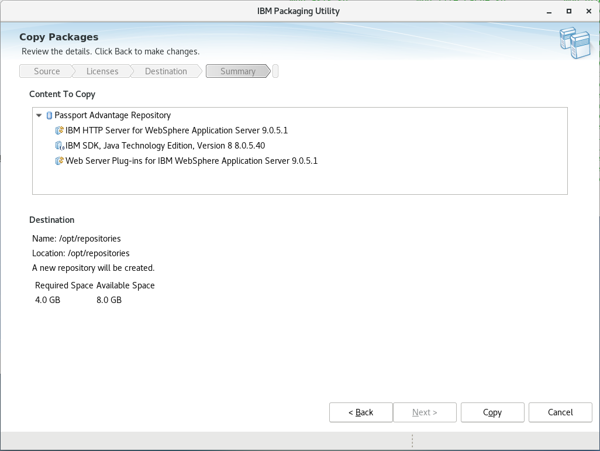The image size is (600, 451).
Task: Click the Copy Packages title text
Action: pos(59,37)
